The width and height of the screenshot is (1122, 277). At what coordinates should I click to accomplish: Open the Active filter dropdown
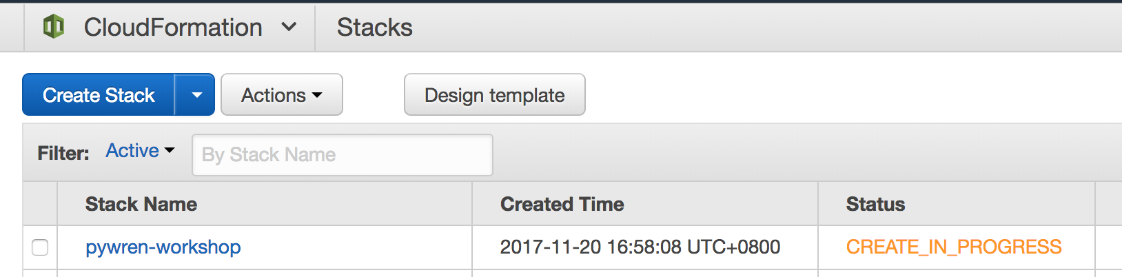tap(140, 151)
